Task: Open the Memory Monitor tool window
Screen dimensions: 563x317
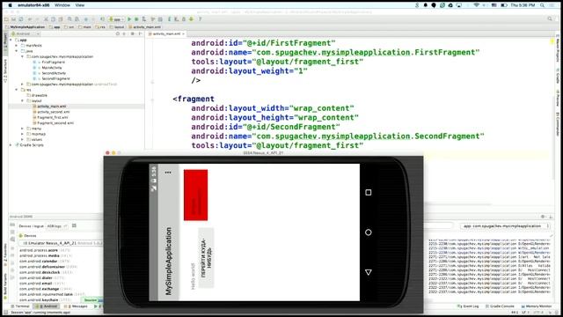Action: click(536, 306)
